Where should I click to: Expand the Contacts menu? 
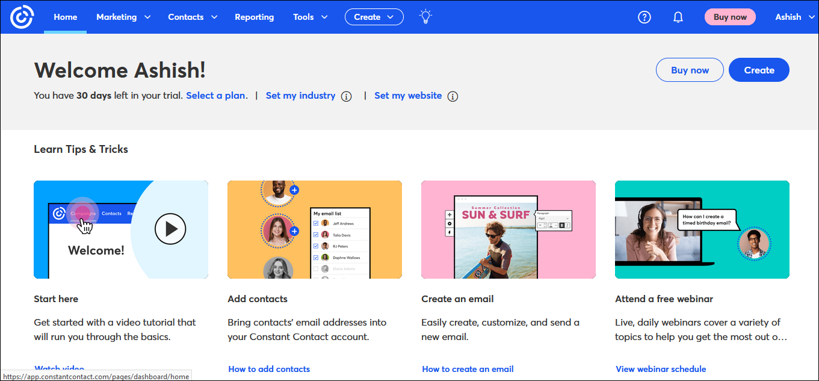[193, 17]
